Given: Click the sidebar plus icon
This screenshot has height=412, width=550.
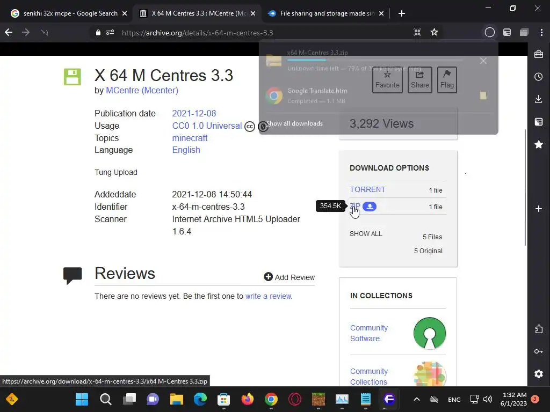Looking at the screenshot, I should click(539, 209).
